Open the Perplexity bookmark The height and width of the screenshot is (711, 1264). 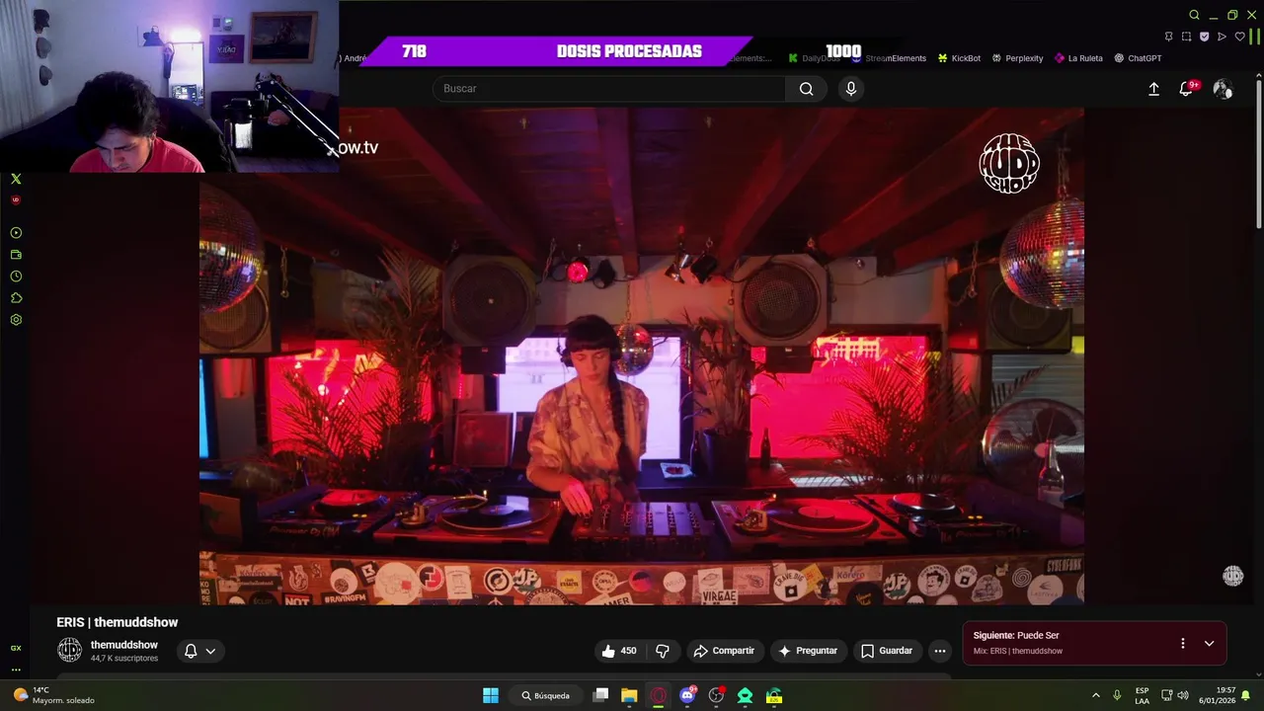pyautogui.click(x=1017, y=58)
